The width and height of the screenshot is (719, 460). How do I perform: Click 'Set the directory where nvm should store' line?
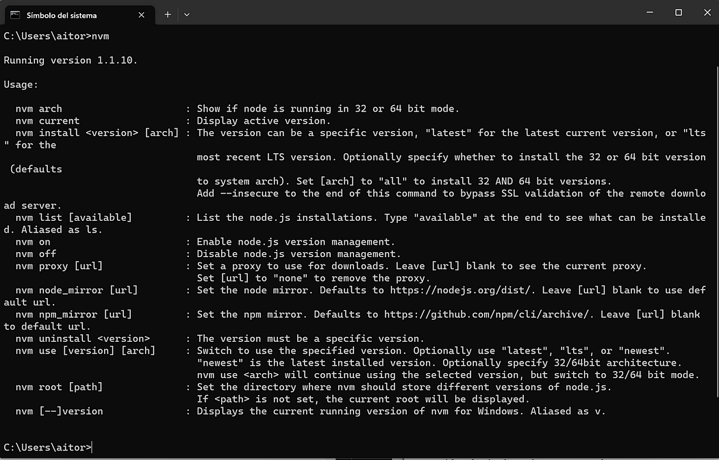click(x=404, y=388)
